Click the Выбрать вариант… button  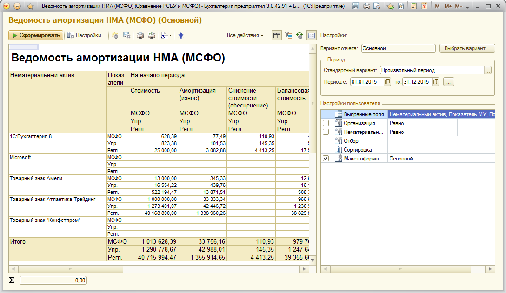coord(467,48)
